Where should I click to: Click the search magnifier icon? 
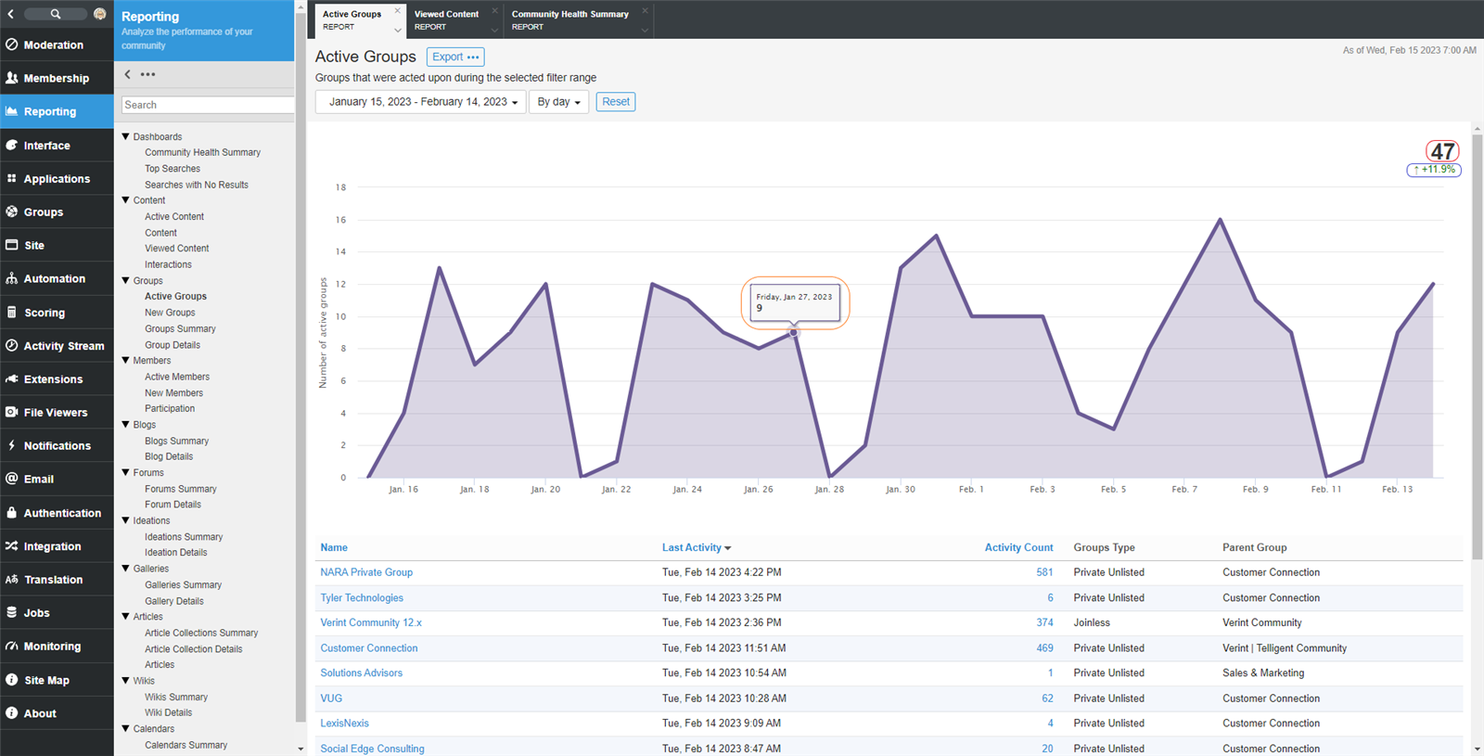pyautogui.click(x=56, y=14)
